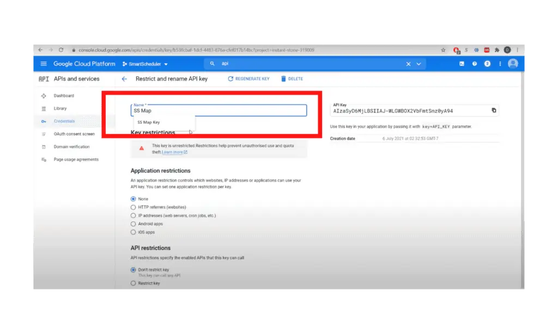
Task: Open OAuth consent screen in the sidebar
Action: coord(74,134)
